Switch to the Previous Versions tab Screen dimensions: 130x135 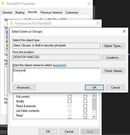52,13
